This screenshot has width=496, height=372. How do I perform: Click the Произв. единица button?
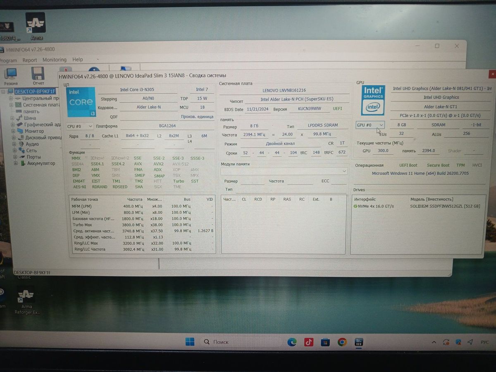[197, 117]
